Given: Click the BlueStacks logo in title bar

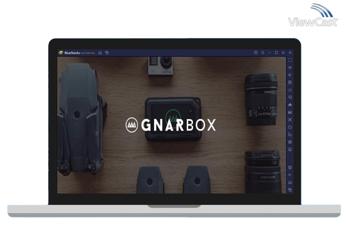Looking at the screenshot, I should click(x=61, y=53).
